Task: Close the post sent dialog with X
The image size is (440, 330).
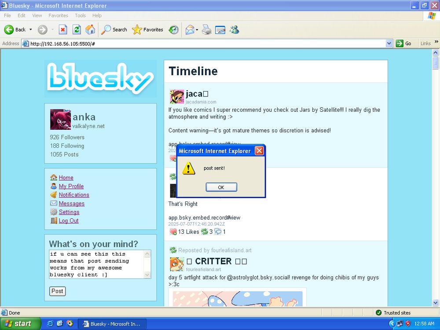Action: coord(259,151)
